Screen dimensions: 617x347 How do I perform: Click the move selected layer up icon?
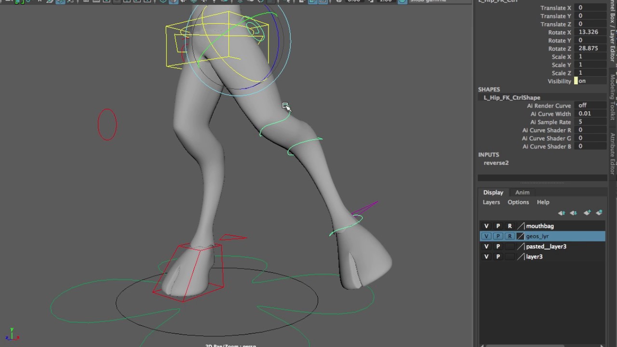[562, 213]
